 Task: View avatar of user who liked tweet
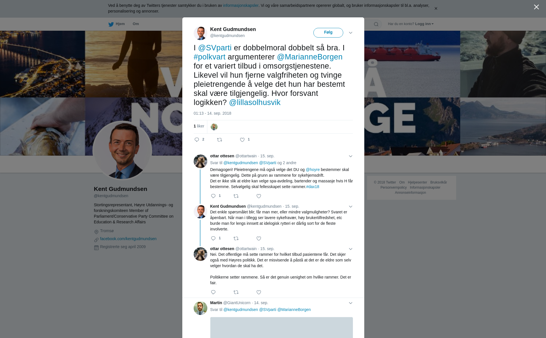[x=214, y=127]
